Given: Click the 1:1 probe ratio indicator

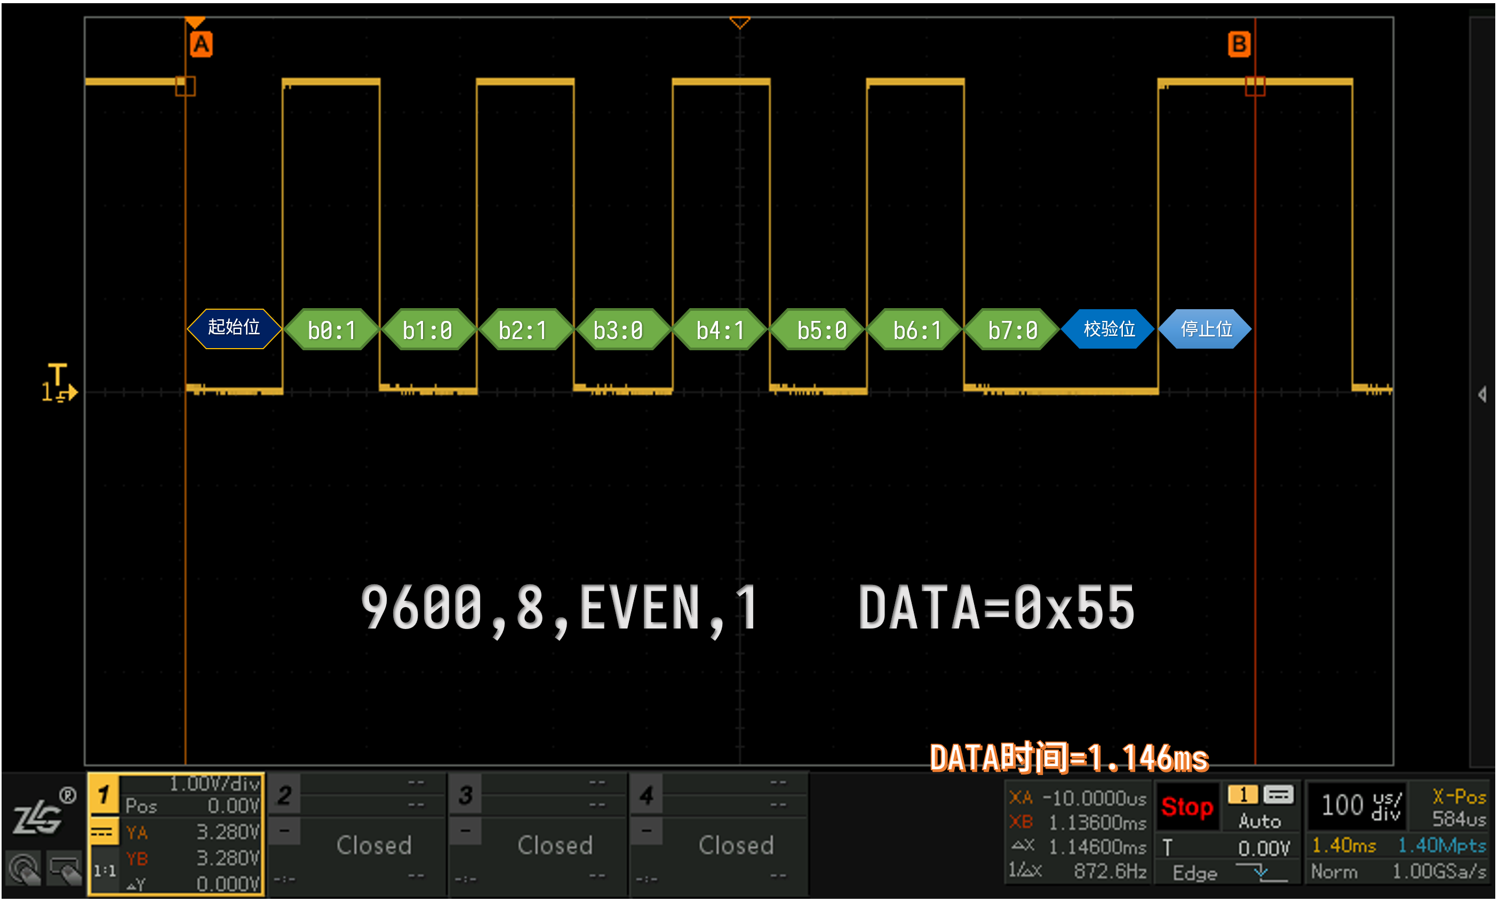Looking at the screenshot, I should coord(104,871).
